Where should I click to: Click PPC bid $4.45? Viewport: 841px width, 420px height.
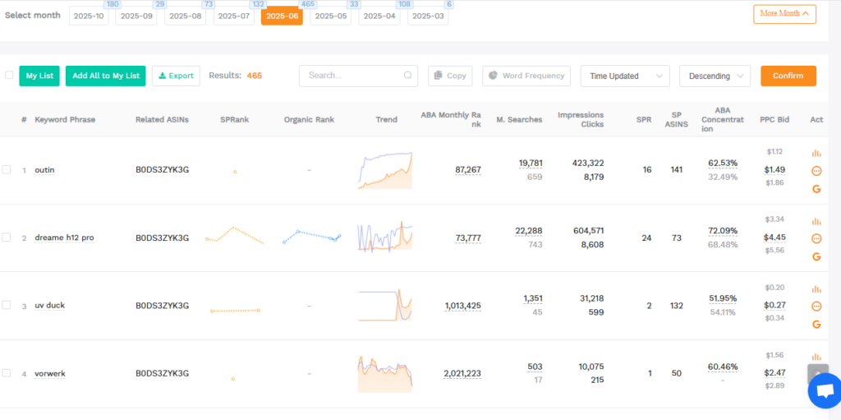pyautogui.click(x=774, y=238)
